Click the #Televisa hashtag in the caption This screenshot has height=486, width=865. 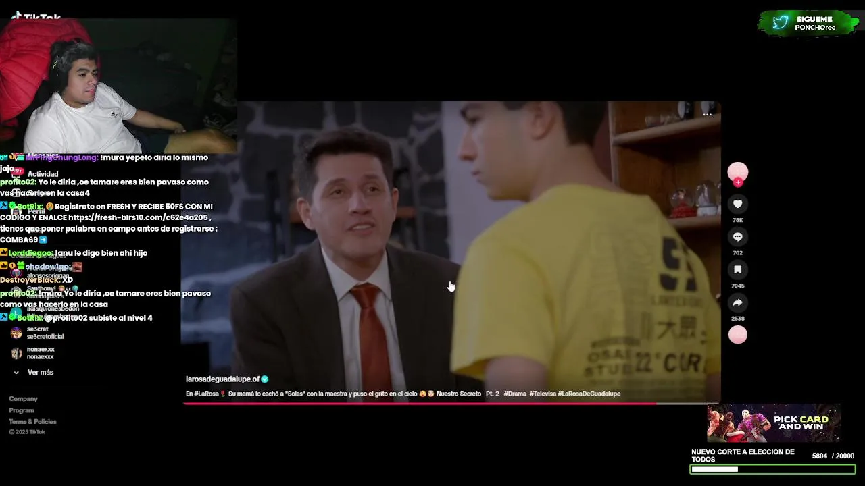[543, 394]
